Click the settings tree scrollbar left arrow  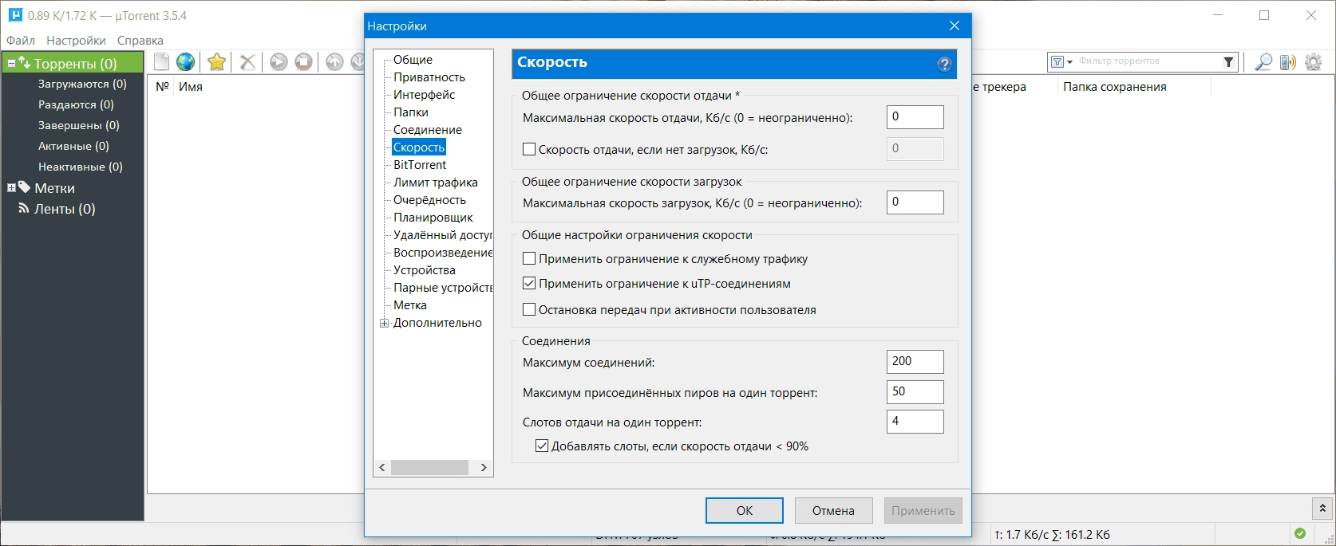[x=382, y=467]
